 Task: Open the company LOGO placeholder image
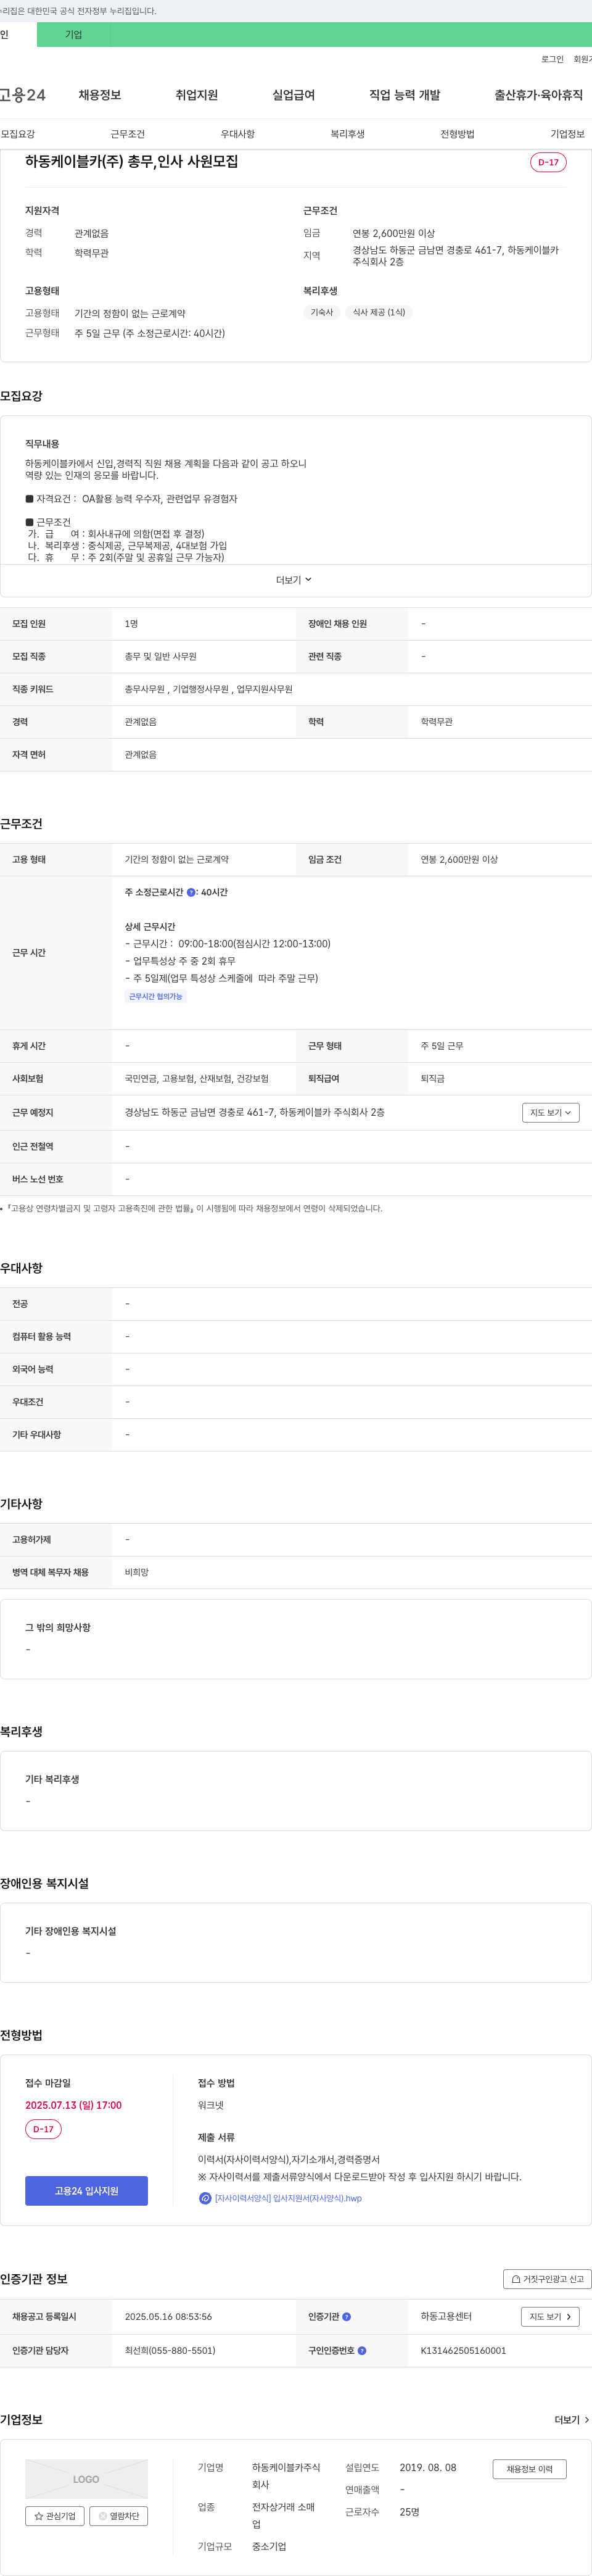tap(86, 2479)
